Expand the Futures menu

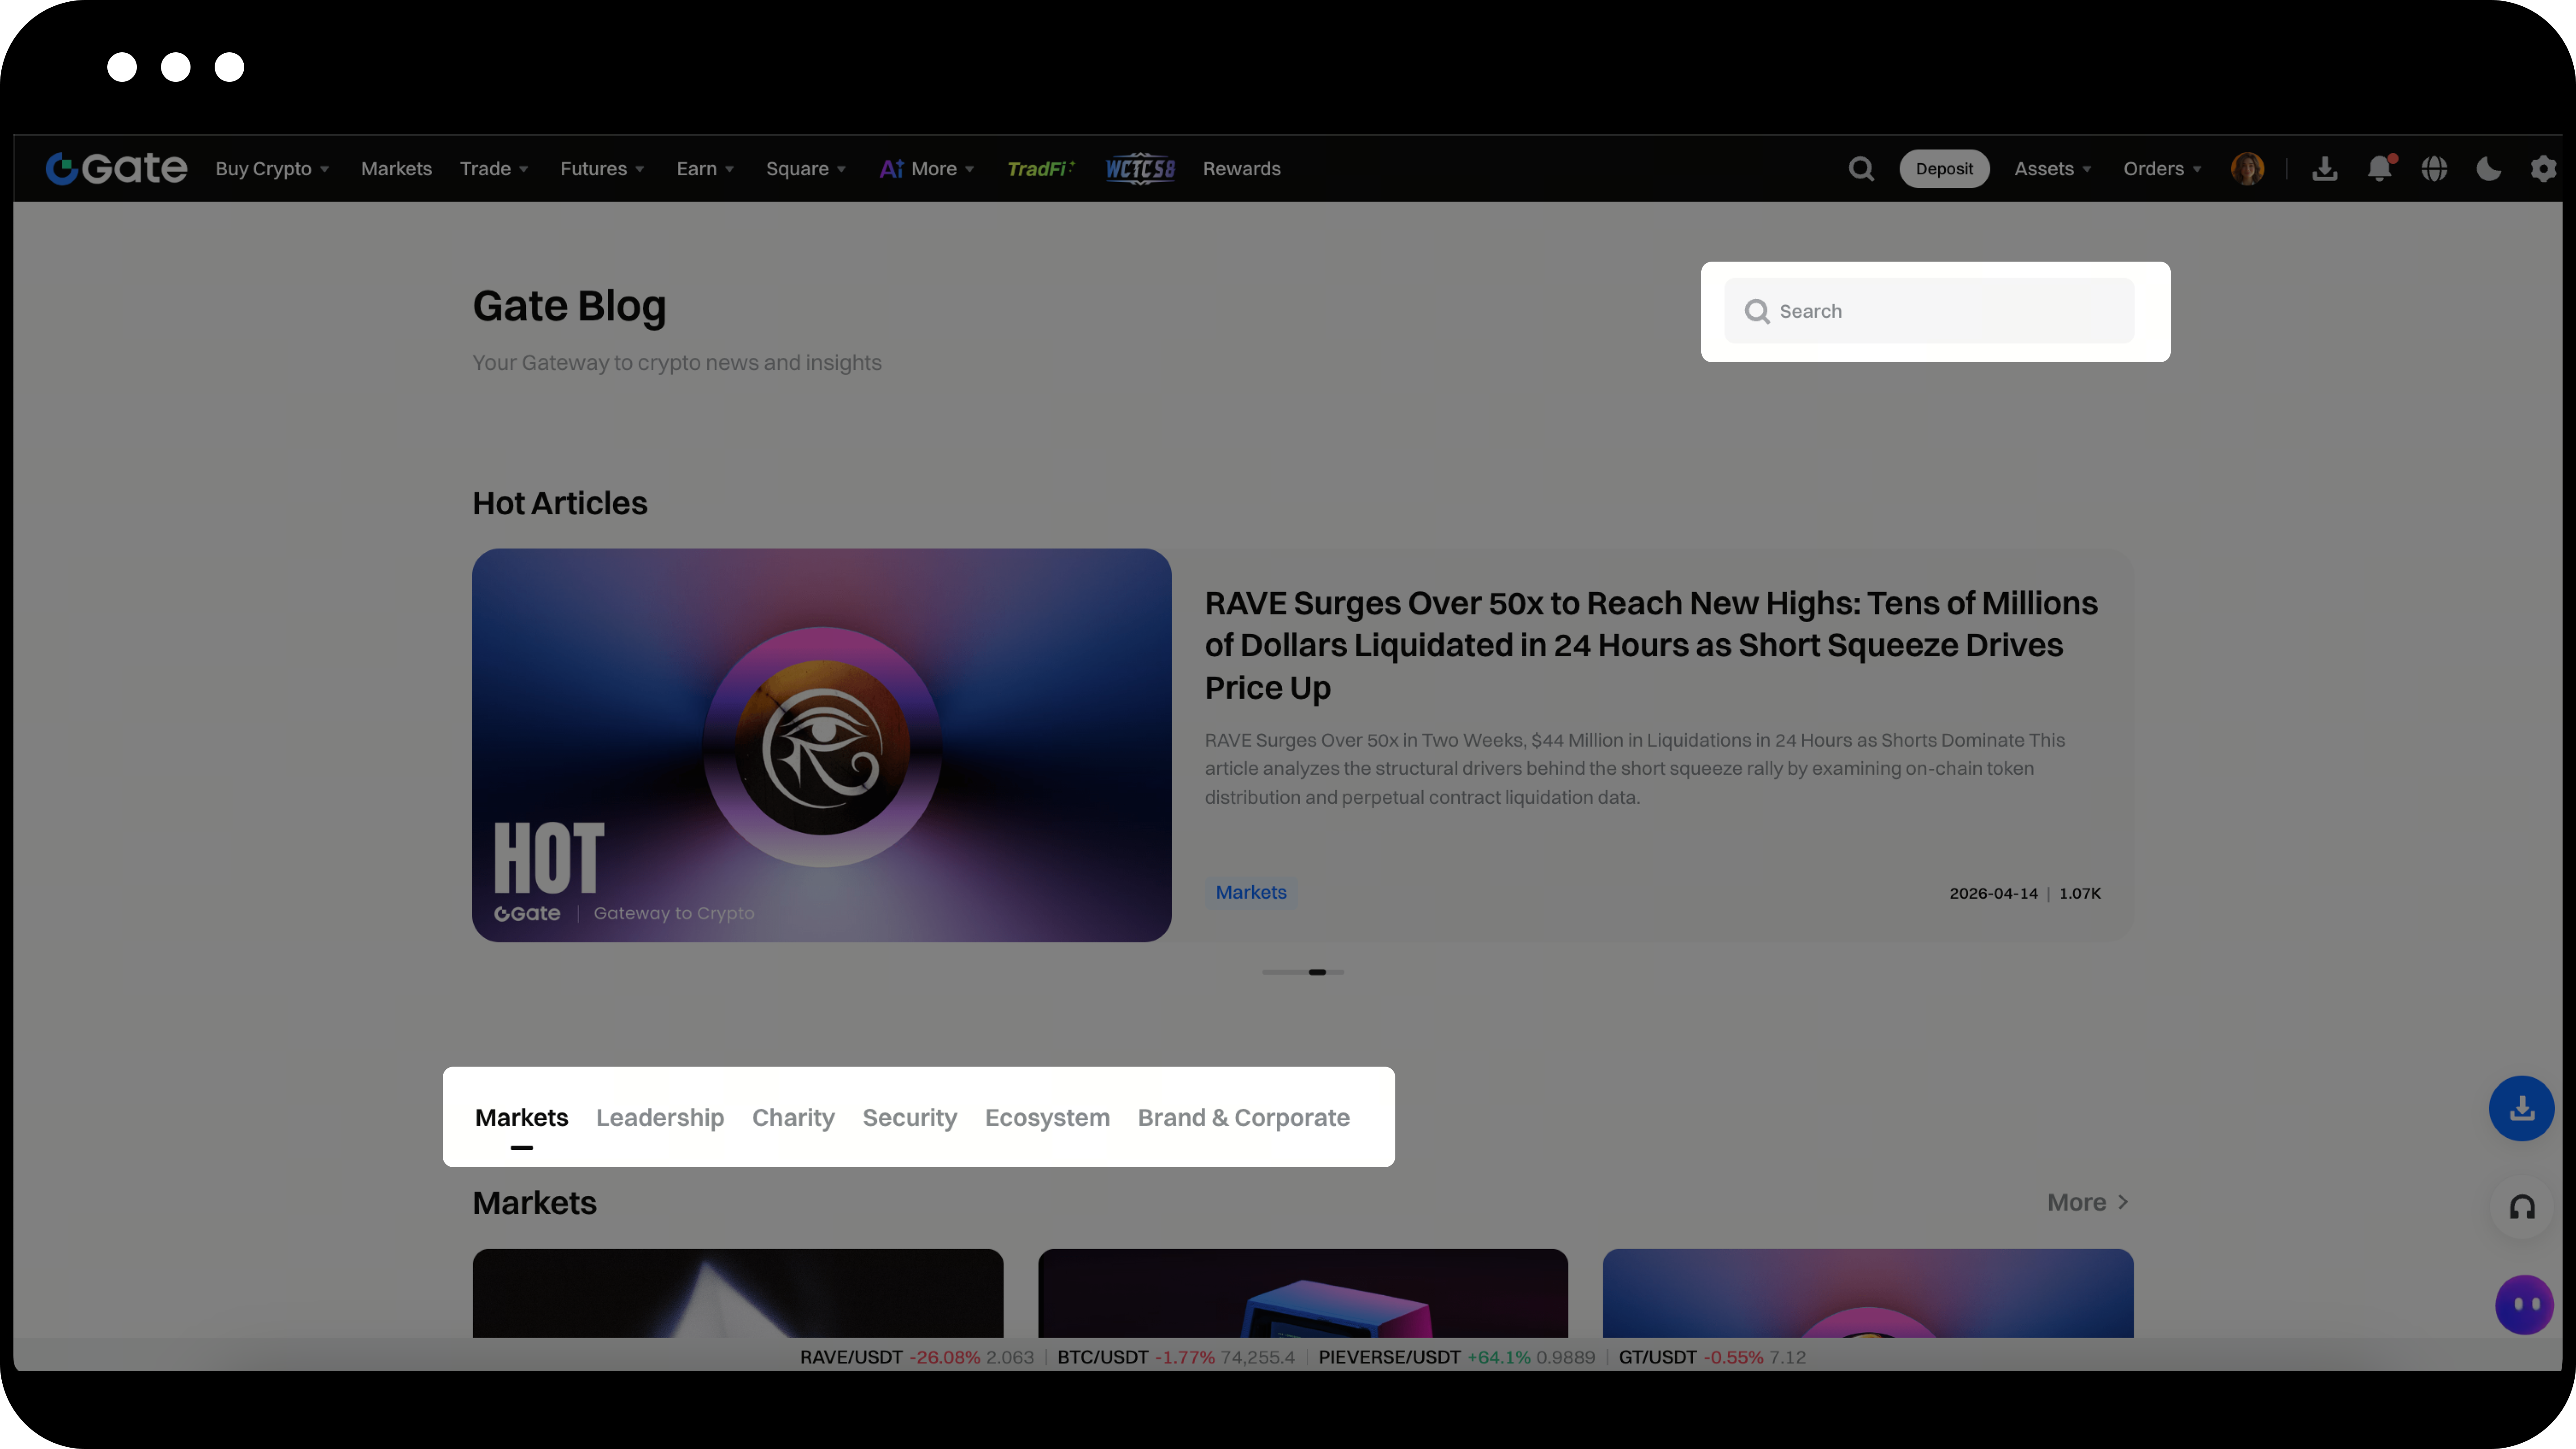601,169
